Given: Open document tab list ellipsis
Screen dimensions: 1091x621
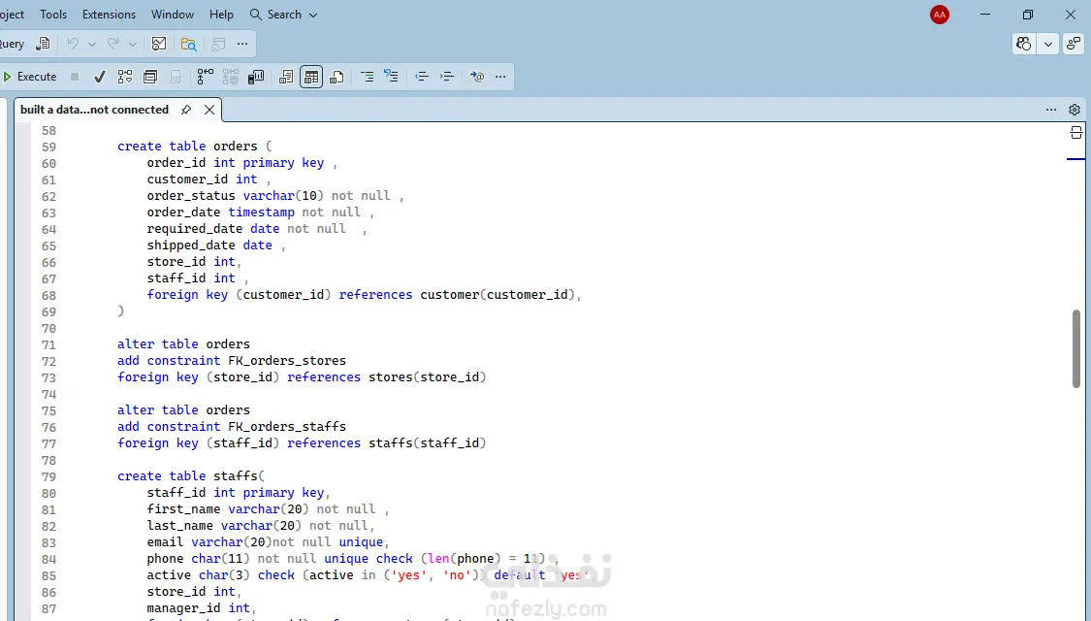Looking at the screenshot, I should 1051,110.
